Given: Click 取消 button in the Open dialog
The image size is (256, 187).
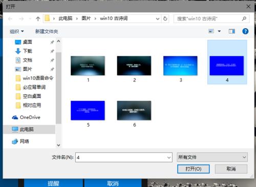Looking at the screenshot, I should 231,169.
